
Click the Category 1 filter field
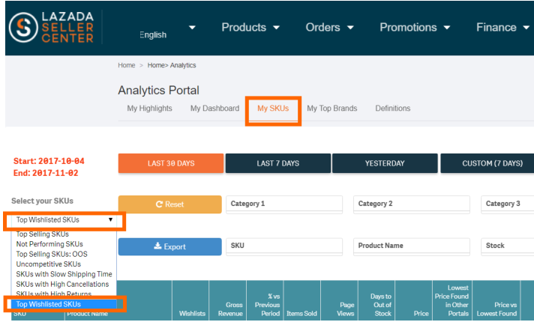click(x=283, y=204)
